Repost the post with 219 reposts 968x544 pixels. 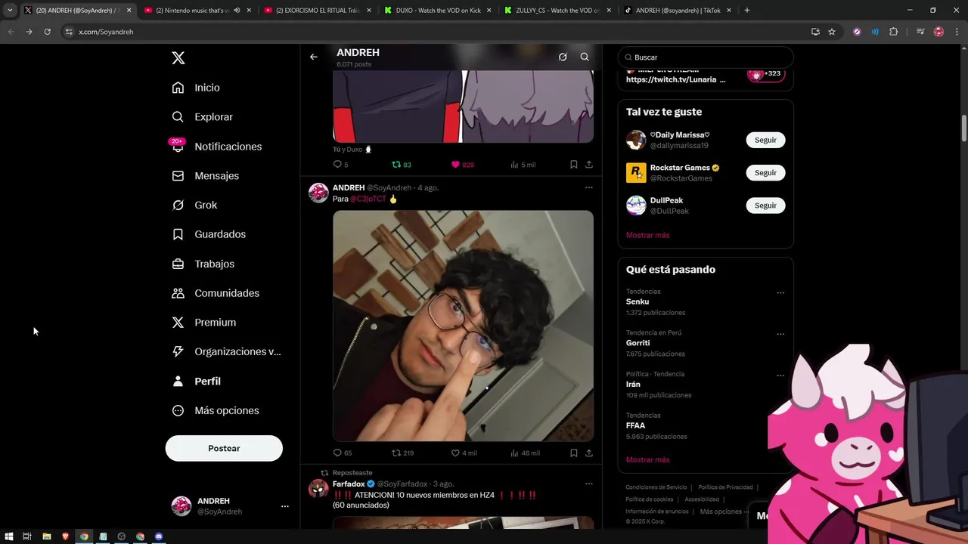click(402, 453)
